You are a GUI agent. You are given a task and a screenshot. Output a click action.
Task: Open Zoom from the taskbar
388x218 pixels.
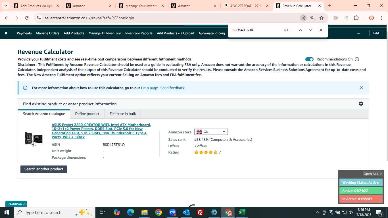pos(172,212)
